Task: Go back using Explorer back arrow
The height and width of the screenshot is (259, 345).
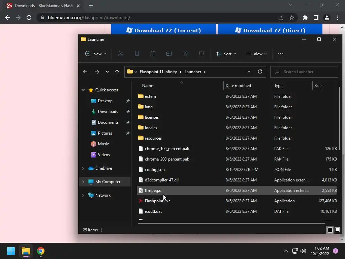Action: click(85, 72)
